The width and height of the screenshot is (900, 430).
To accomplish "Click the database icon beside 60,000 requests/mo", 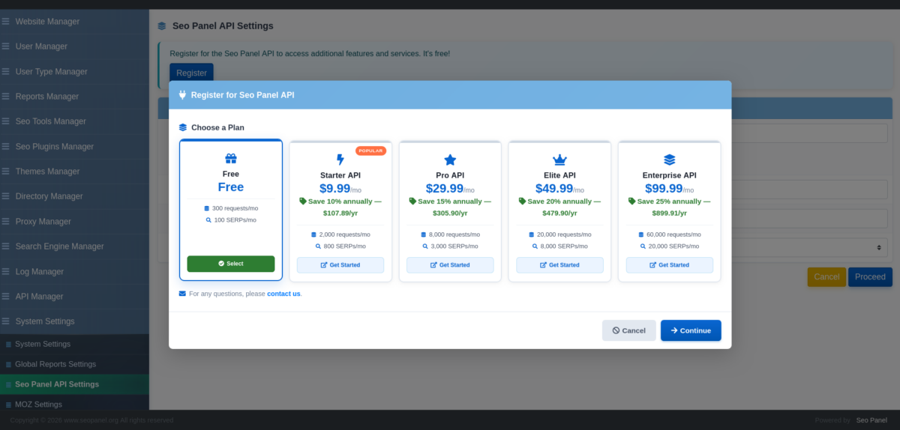I will click(641, 234).
